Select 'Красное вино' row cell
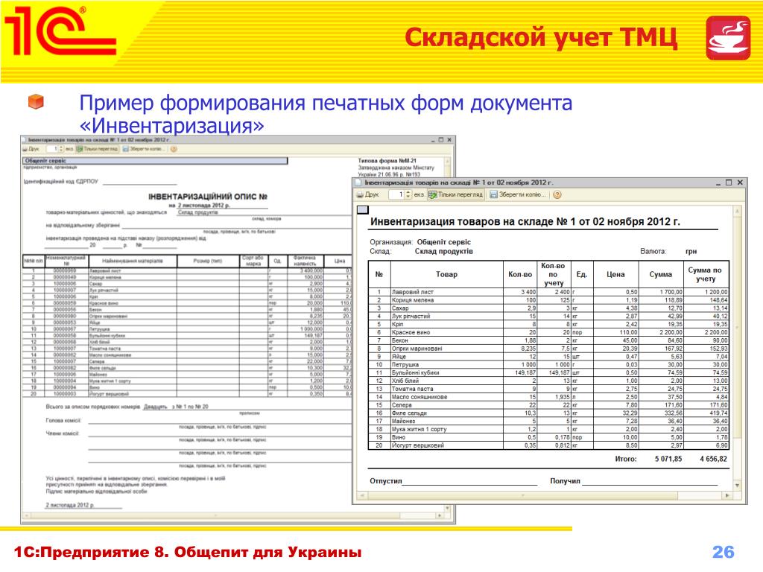The width and height of the screenshot is (763, 572). click(447, 332)
